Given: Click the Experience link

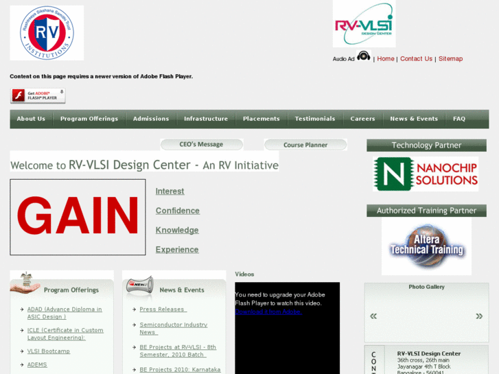Looking at the screenshot, I should coord(177,250).
